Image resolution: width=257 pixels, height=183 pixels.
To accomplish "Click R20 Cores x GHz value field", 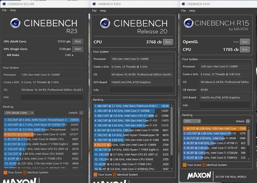I will (142, 67).
